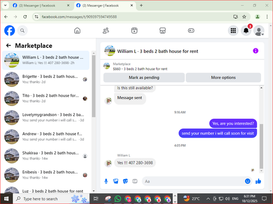The height and width of the screenshot is (204, 273).
Task: Open the Windows Start menu
Action: [x=7, y=199]
